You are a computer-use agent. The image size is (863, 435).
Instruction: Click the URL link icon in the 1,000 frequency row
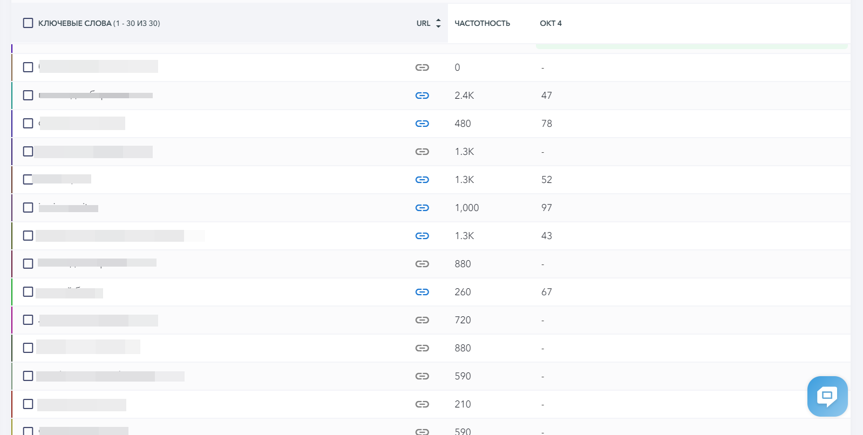[422, 208]
